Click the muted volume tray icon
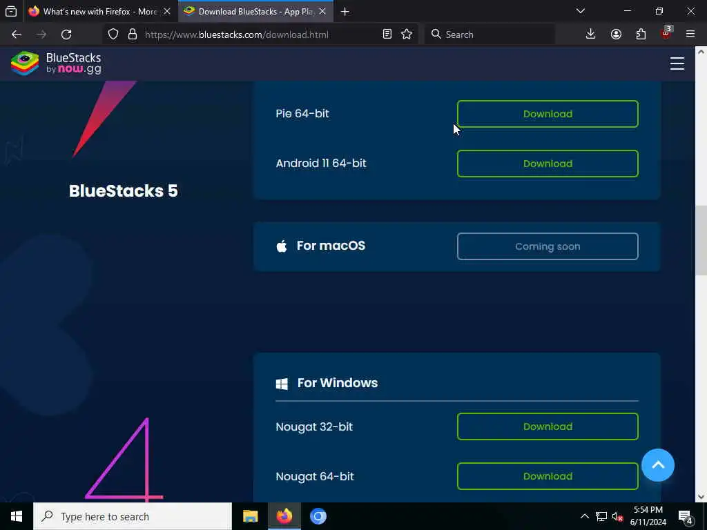The width and height of the screenshot is (707, 530). point(617,516)
